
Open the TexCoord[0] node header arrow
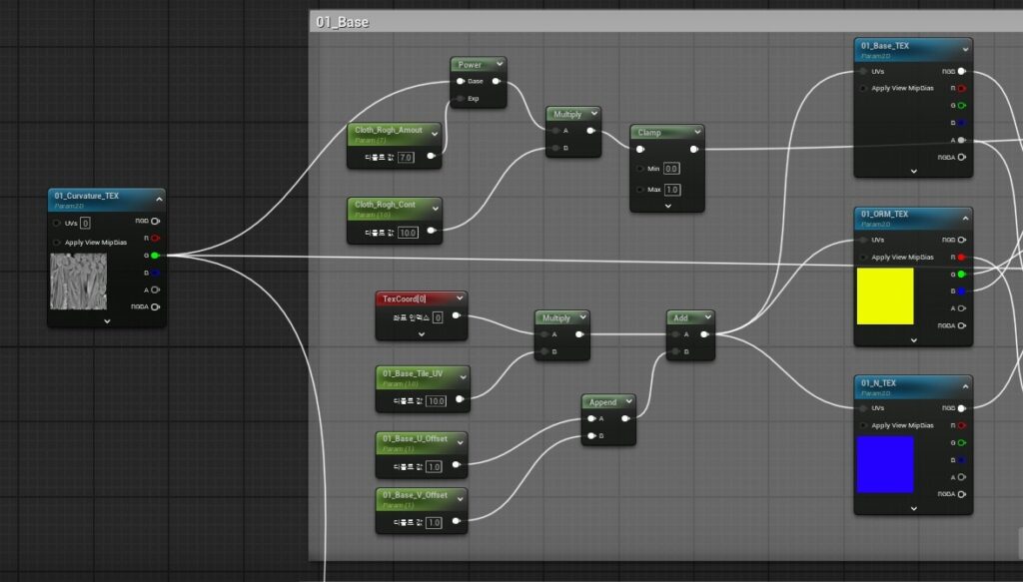click(460, 297)
